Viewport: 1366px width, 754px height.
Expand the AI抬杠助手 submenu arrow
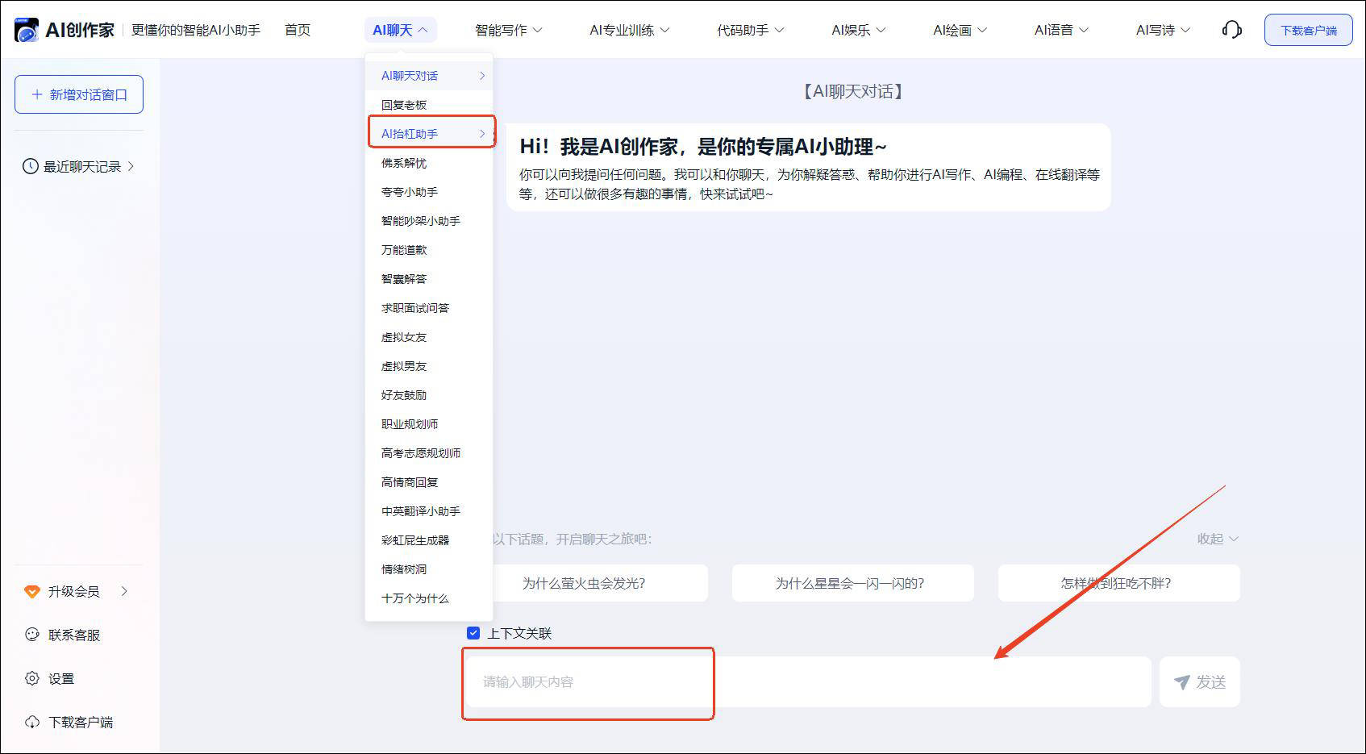[x=482, y=134]
